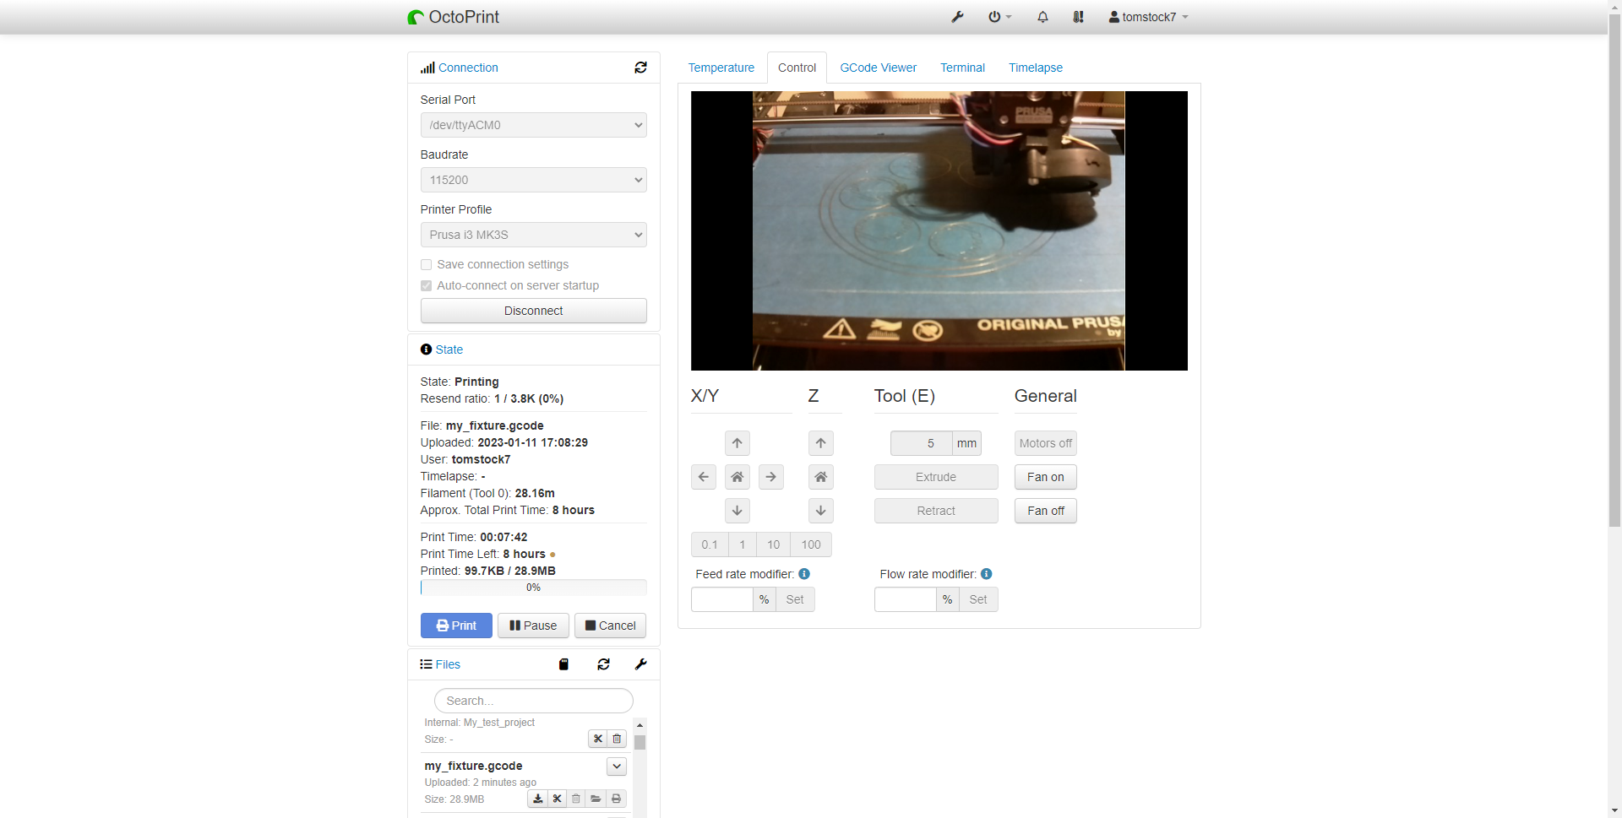Click the Retract button
This screenshot has width=1622, height=818.
pos(936,511)
